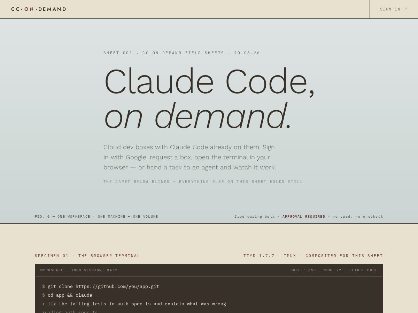Click 'free during beta' text
Screen dimensions: 418x313
[x=255, y=217]
